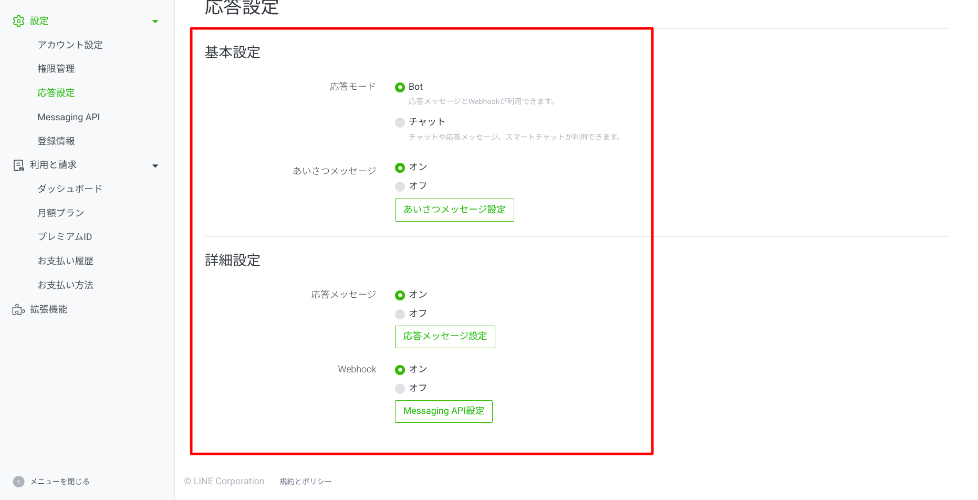The image size is (978, 500).
Task: Open ダッシュボード in the sidebar
Action: [70, 189]
